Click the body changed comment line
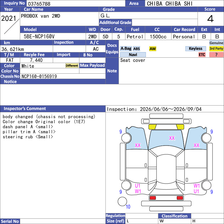The width and height of the screenshot is (224, 224). [x=49, y=116]
